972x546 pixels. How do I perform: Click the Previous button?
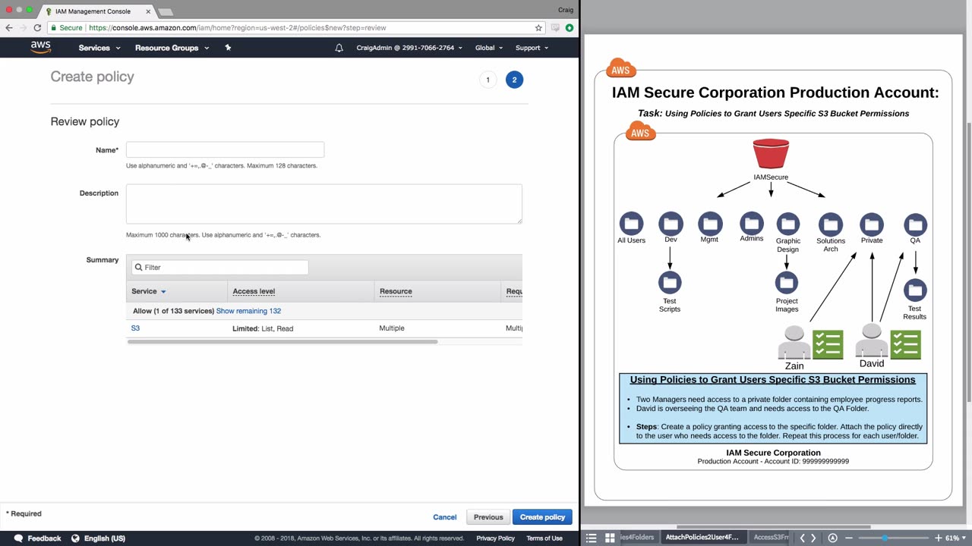coord(488,517)
